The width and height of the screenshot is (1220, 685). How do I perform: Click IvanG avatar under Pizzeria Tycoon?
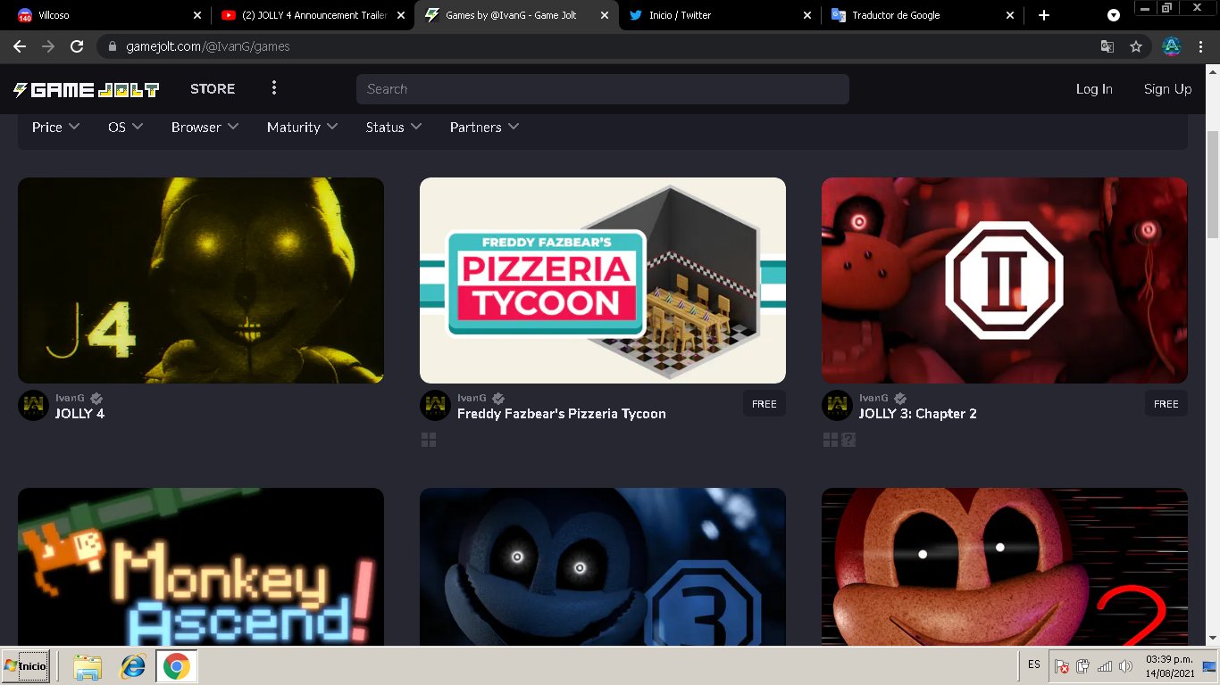point(435,405)
